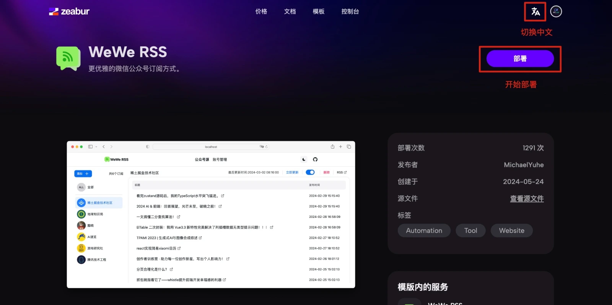Image resolution: width=612 pixels, height=305 pixels.
Task: Toggle the blue feed switch in the preview
Action: tap(310, 172)
